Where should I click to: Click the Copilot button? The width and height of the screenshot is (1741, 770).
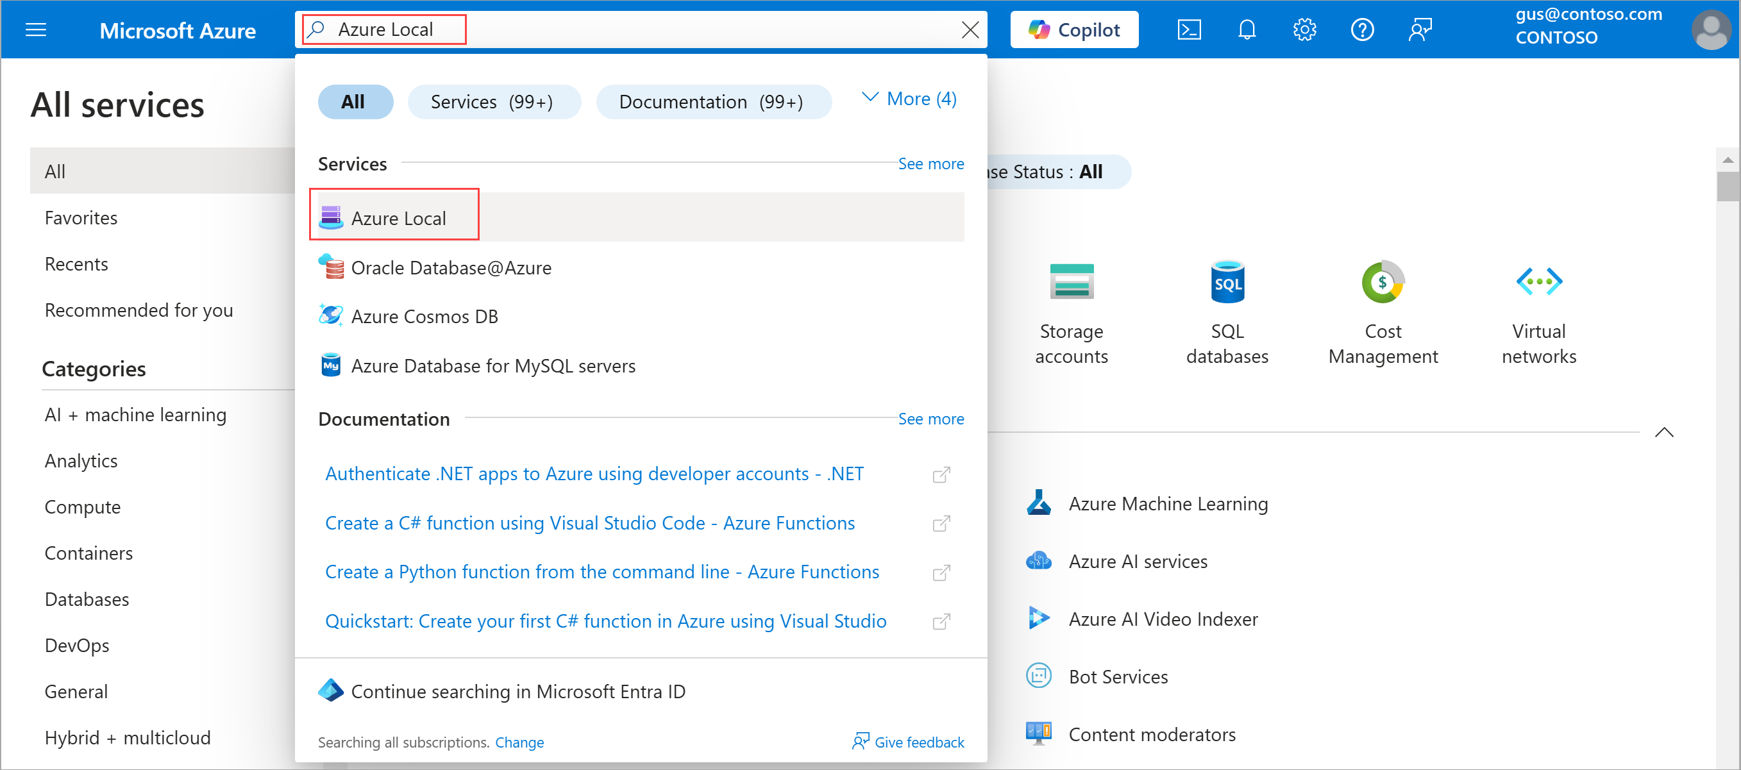[1074, 29]
